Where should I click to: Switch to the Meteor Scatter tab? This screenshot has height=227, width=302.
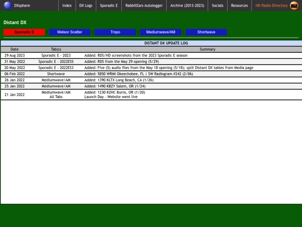[69, 32]
